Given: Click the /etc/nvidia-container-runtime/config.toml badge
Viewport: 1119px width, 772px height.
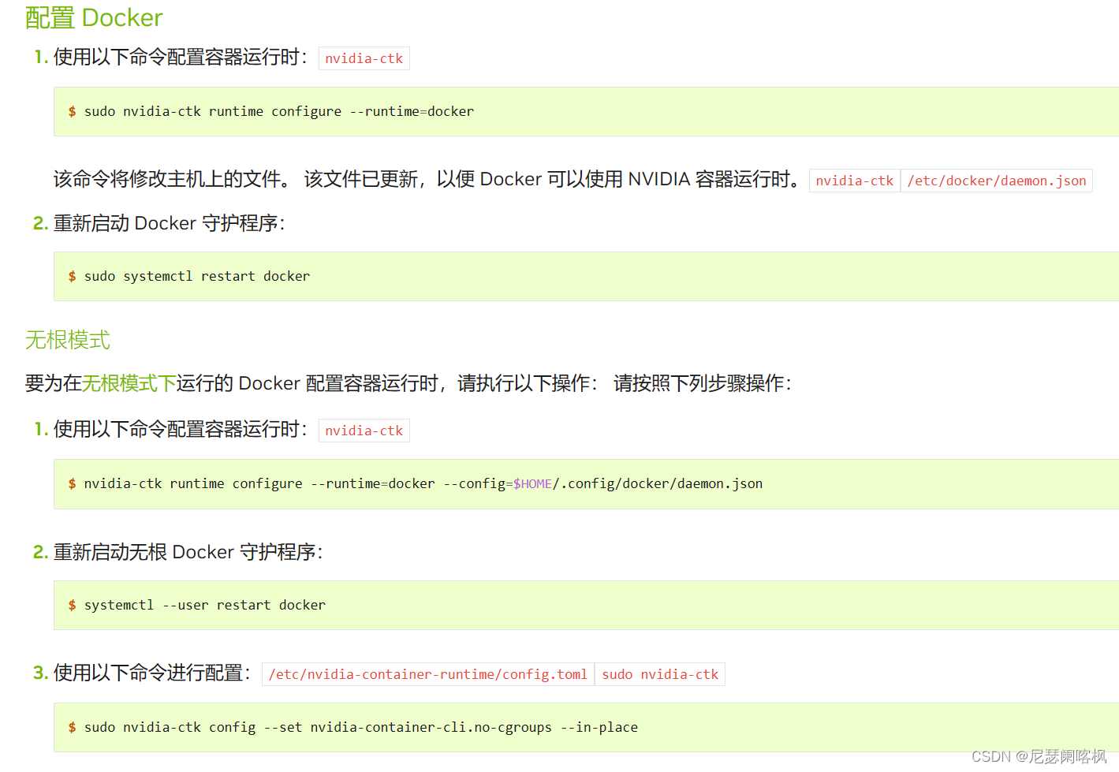Looking at the screenshot, I should click(427, 674).
